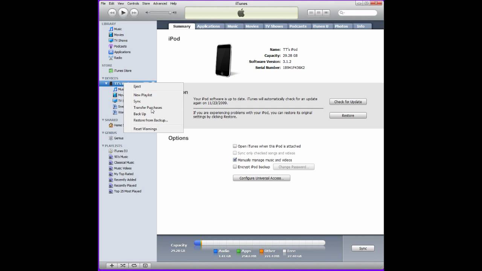The width and height of the screenshot is (482, 271).
Task: Click Configure Universal Access button
Action: (261, 178)
